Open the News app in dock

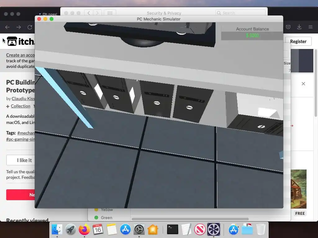[x=200, y=229]
